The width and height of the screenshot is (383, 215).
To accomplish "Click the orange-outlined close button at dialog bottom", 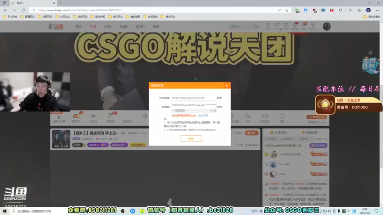I will point(191,139).
